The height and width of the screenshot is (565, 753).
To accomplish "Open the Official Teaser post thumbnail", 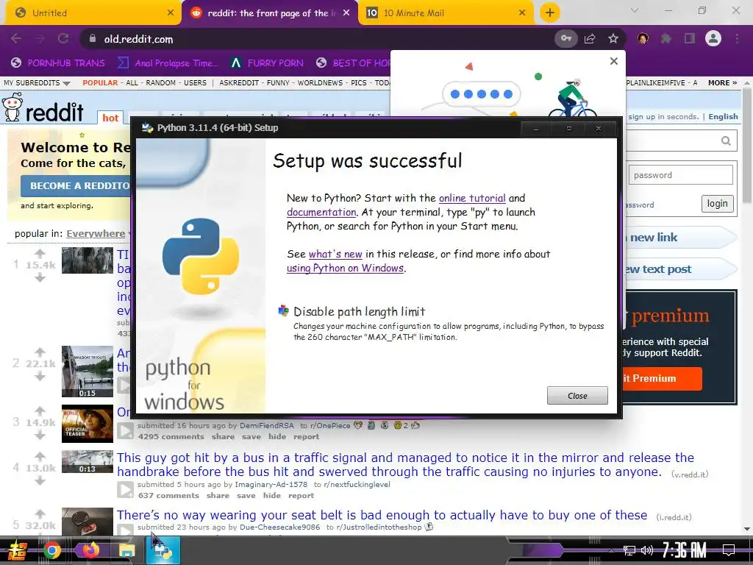I will (x=88, y=424).
